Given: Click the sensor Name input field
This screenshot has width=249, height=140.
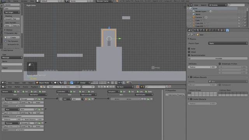Looking at the screenshot, I should point(12,64).
